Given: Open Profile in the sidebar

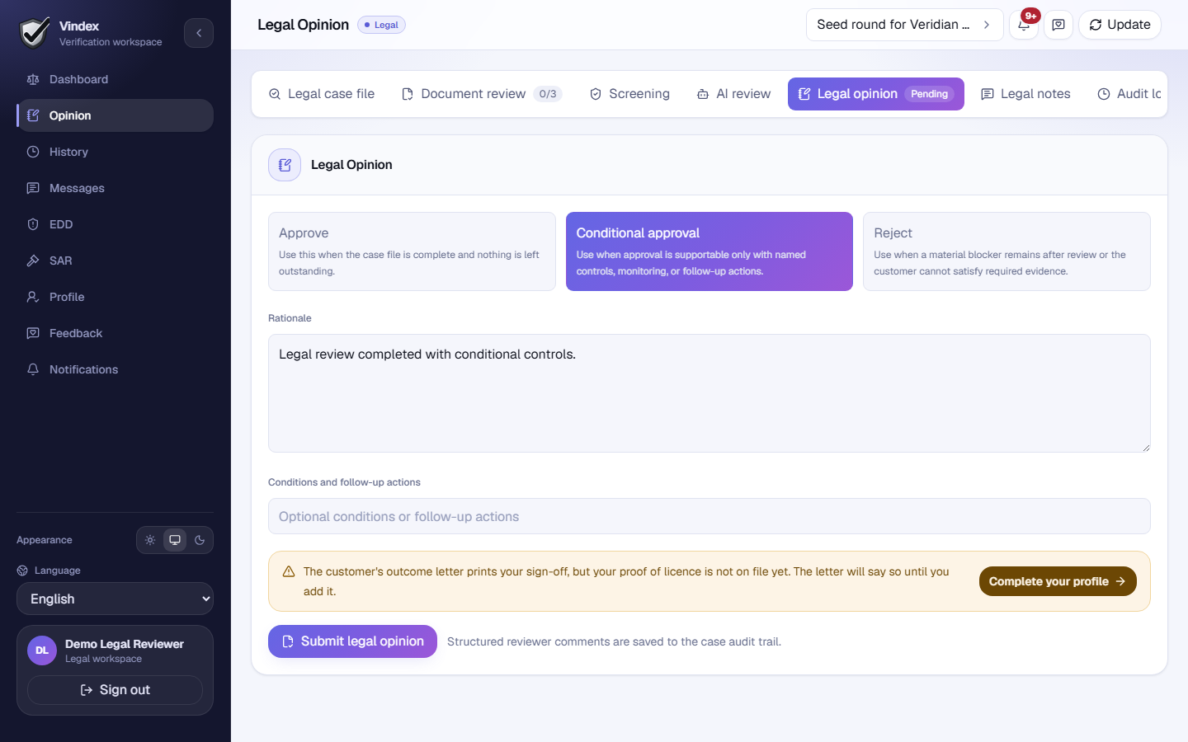Looking at the screenshot, I should tap(115, 297).
